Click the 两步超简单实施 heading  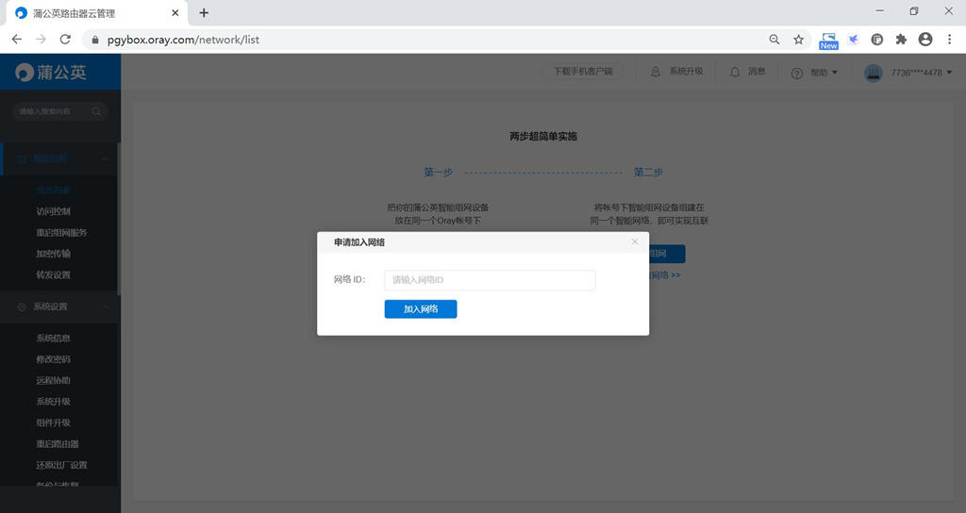[x=543, y=136]
